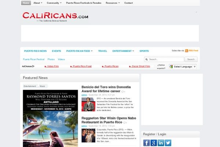
Task: Click the Search button
Action: (191, 60)
